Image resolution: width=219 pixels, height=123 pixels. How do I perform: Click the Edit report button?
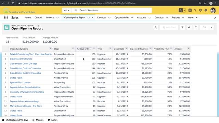coord(204,27)
